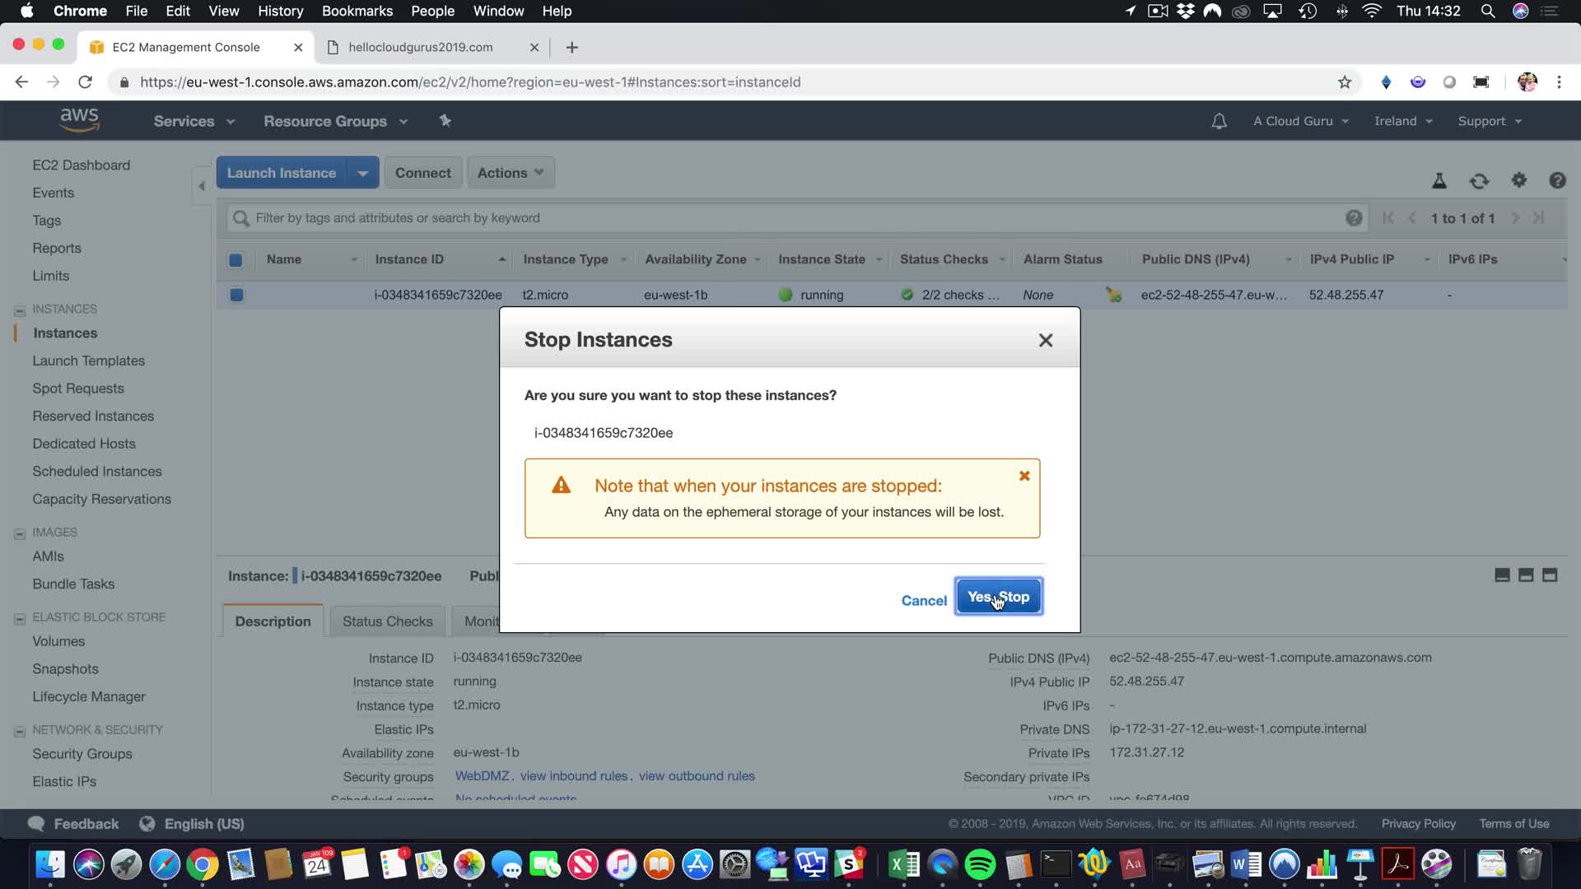Image resolution: width=1581 pixels, height=889 pixels.
Task: Confirm with Yes, Stop button
Action: point(998,597)
